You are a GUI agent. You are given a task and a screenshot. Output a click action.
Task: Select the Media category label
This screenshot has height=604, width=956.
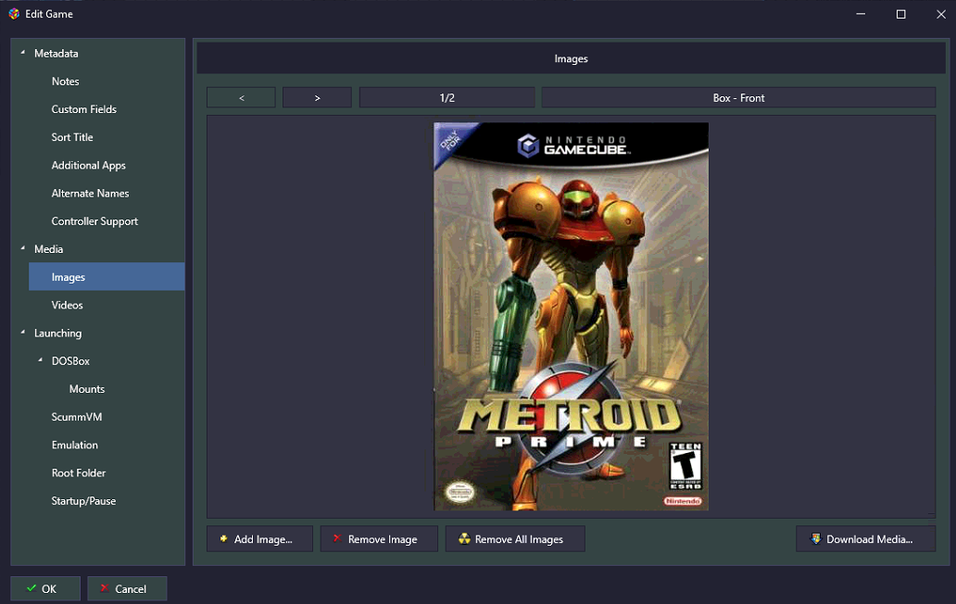point(49,248)
